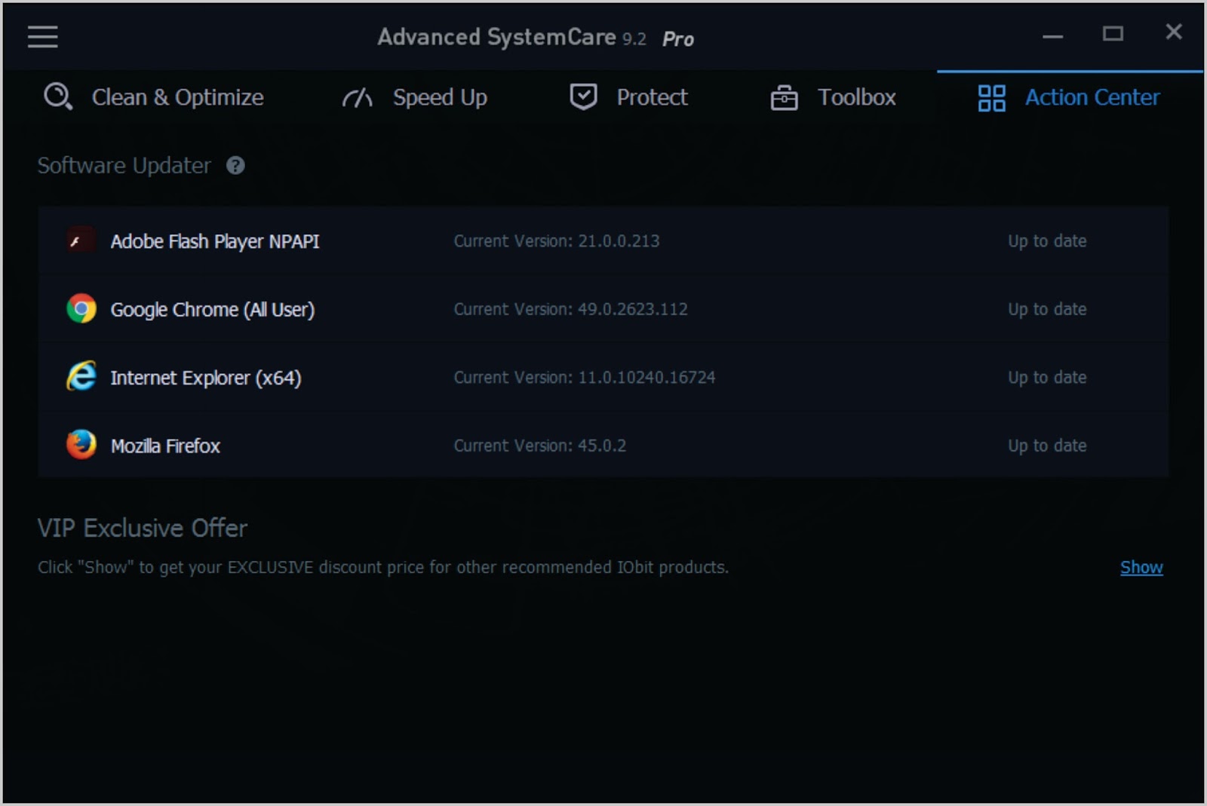This screenshot has height=806, width=1207.
Task: Click the EXCLUSIVE discount price description text
Action: click(x=383, y=567)
